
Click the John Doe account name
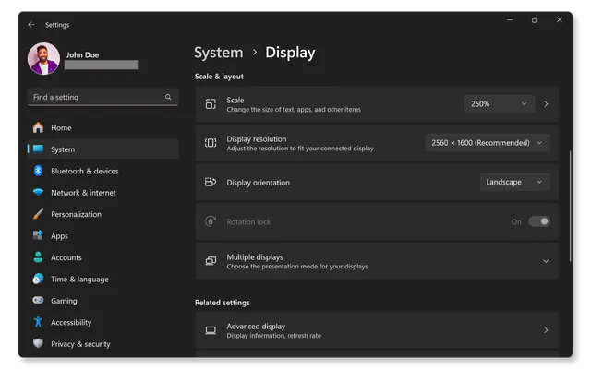pyautogui.click(x=82, y=55)
